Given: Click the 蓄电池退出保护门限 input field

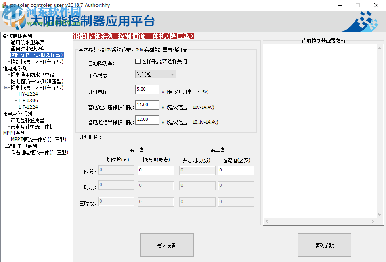Looking at the screenshot, I should [147, 120].
